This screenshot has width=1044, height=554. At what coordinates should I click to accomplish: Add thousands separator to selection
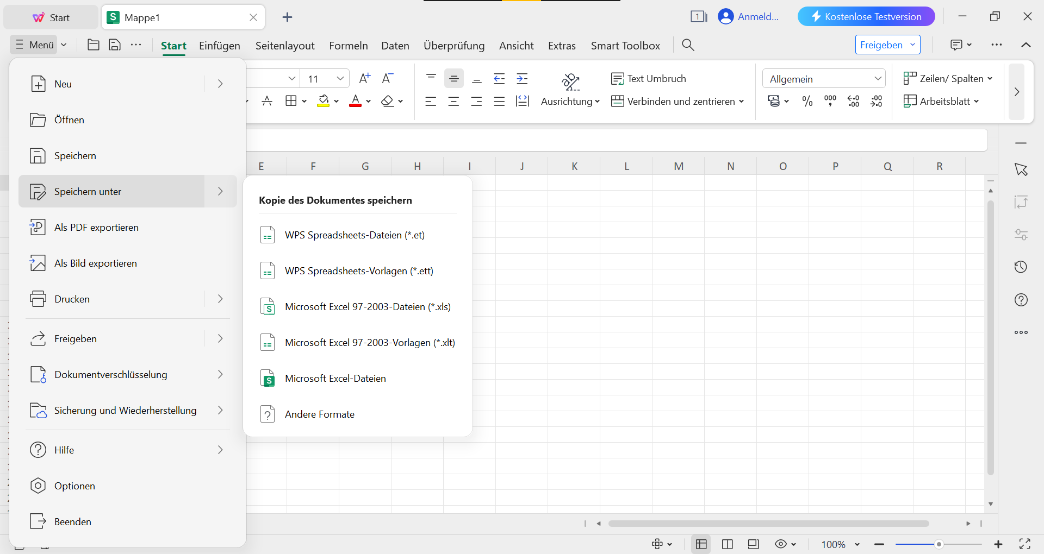click(830, 101)
